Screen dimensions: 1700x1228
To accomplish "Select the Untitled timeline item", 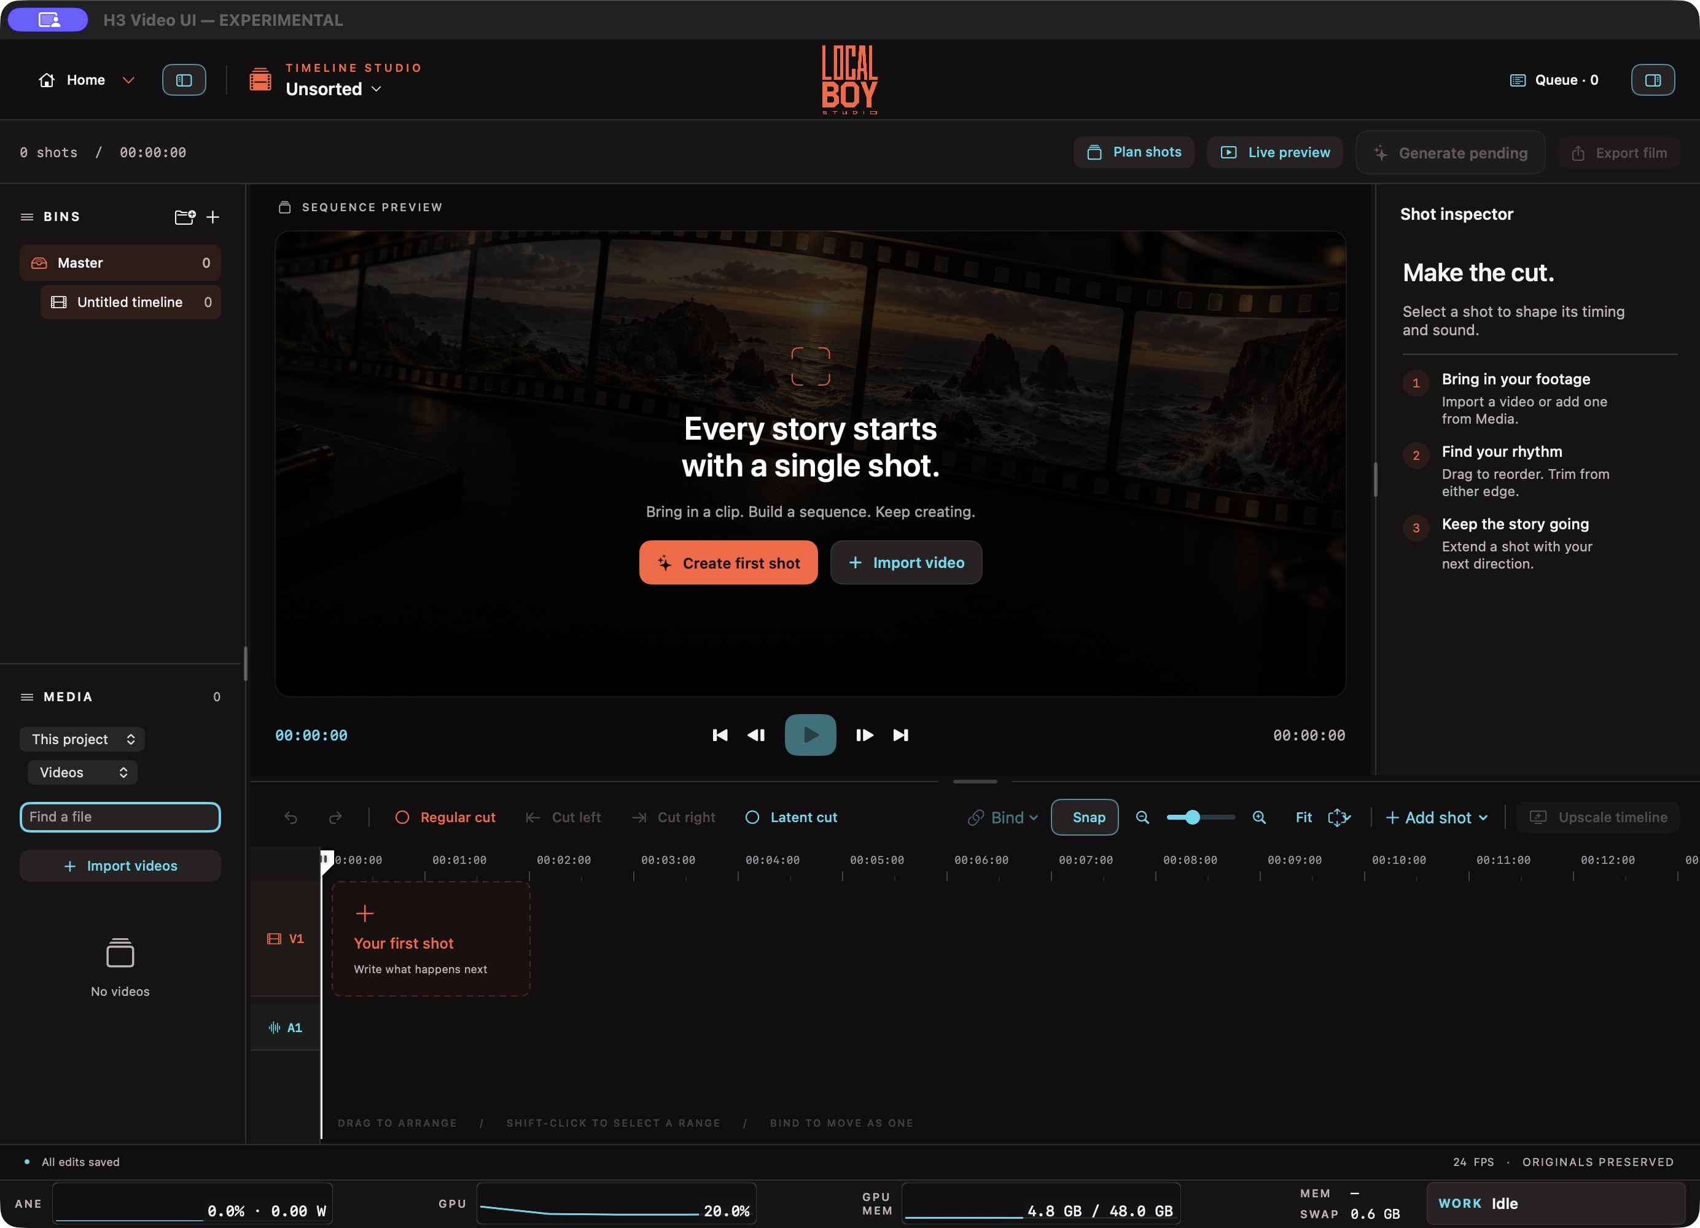I will [x=130, y=303].
